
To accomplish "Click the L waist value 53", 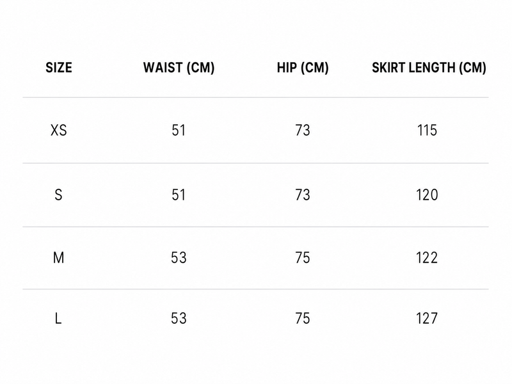I will point(179,318).
